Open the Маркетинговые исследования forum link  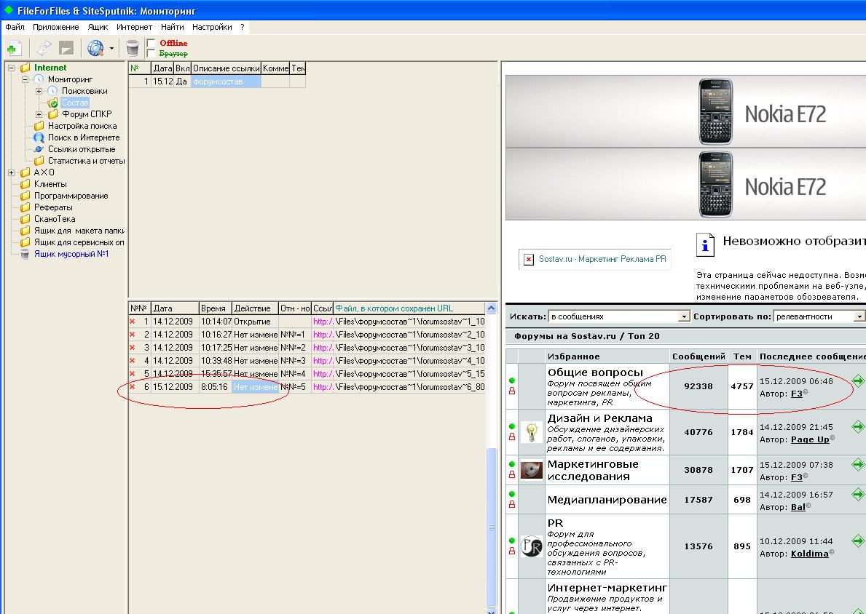(x=593, y=470)
